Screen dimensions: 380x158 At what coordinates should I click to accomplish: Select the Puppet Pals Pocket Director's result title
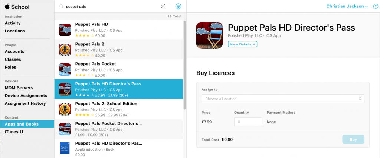109,124
